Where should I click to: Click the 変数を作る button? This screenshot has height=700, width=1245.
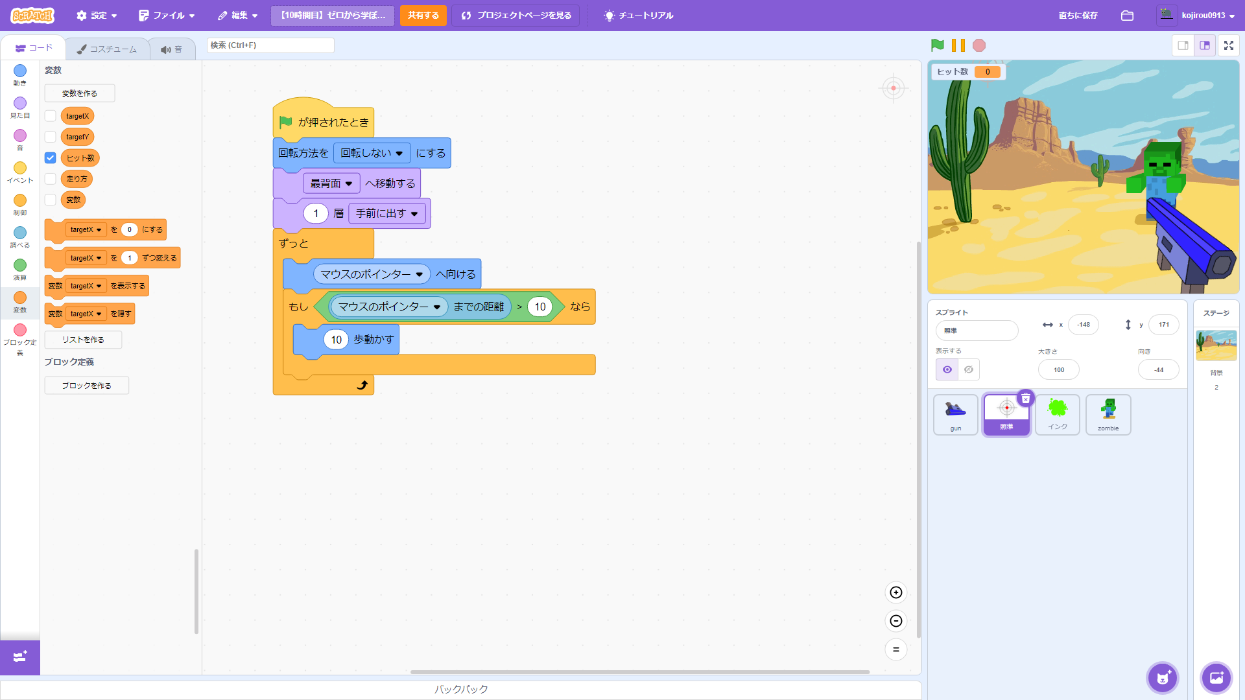[79, 93]
